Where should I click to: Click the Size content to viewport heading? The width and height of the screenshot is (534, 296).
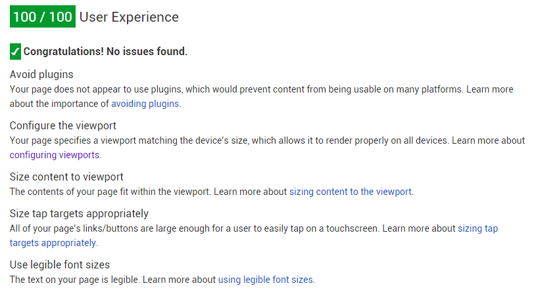pyautogui.click(x=66, y=177)
